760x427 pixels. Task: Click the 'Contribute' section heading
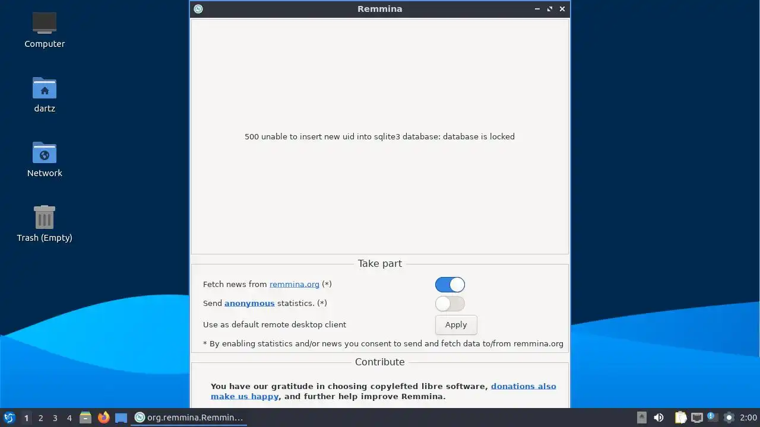tap(379, 362)
